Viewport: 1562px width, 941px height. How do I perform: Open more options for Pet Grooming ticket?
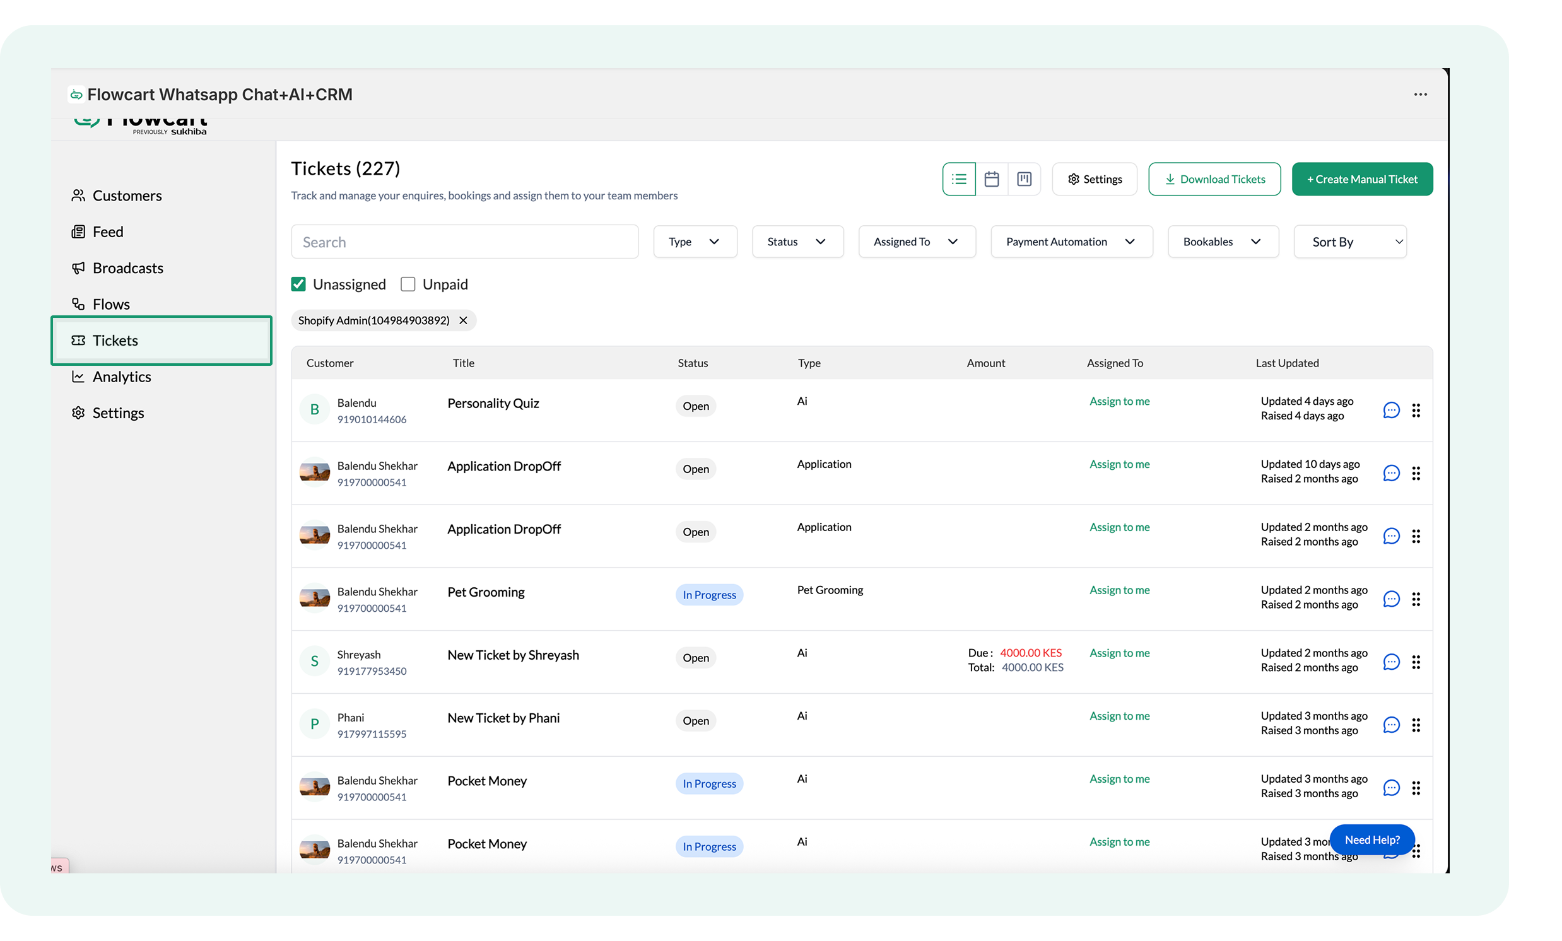pyautogui.click(x=1416, y=599)
